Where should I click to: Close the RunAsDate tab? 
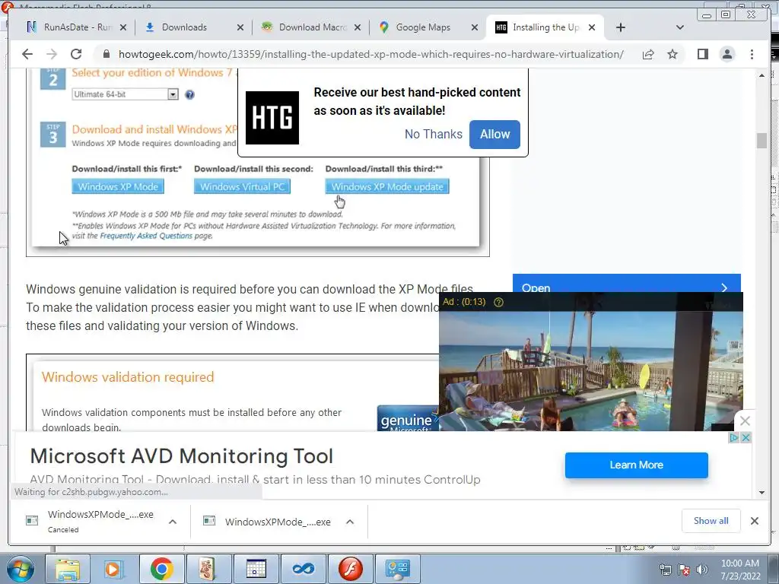coord(123,27)
